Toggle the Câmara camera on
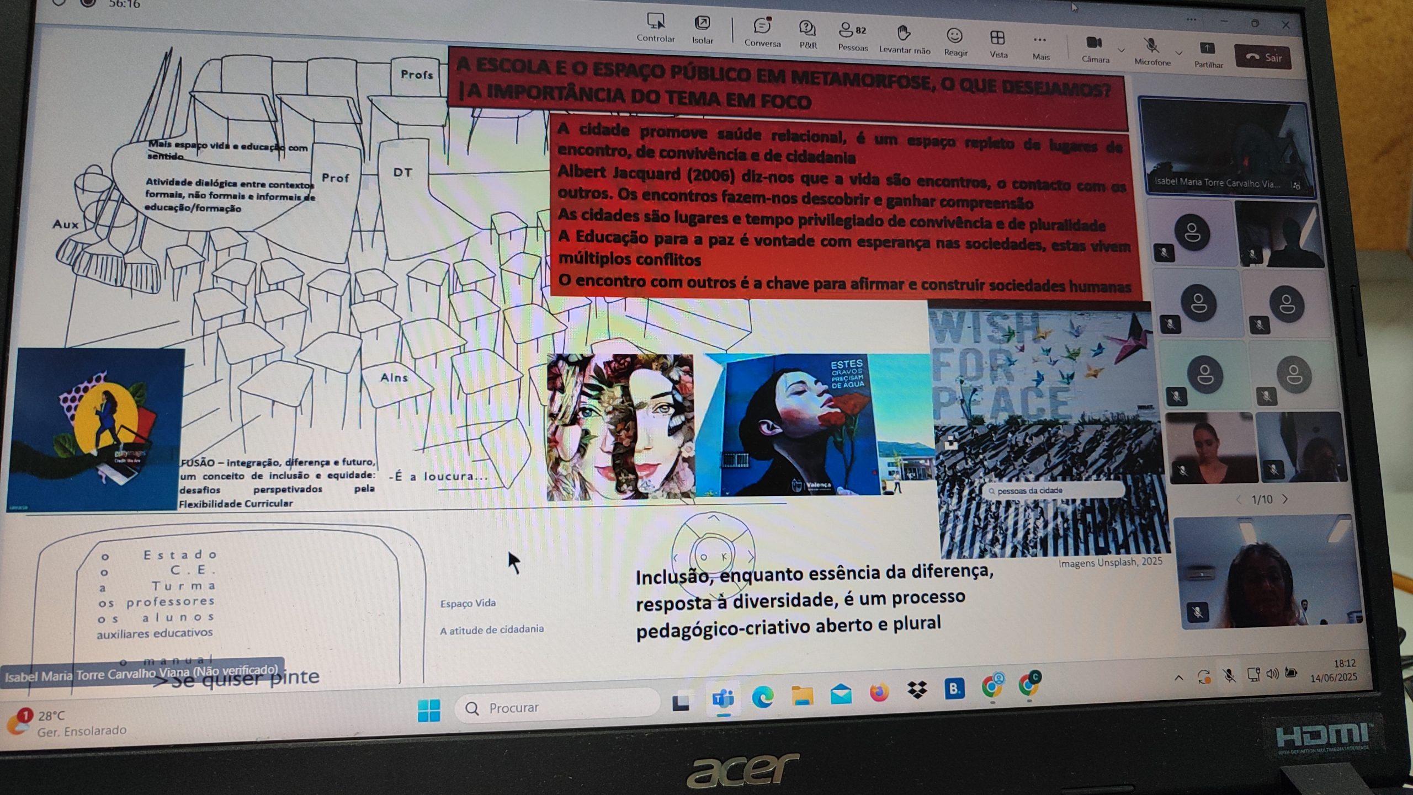Image resolution: width=1413 pixels, height=795 pixels. click(1094, 43)
